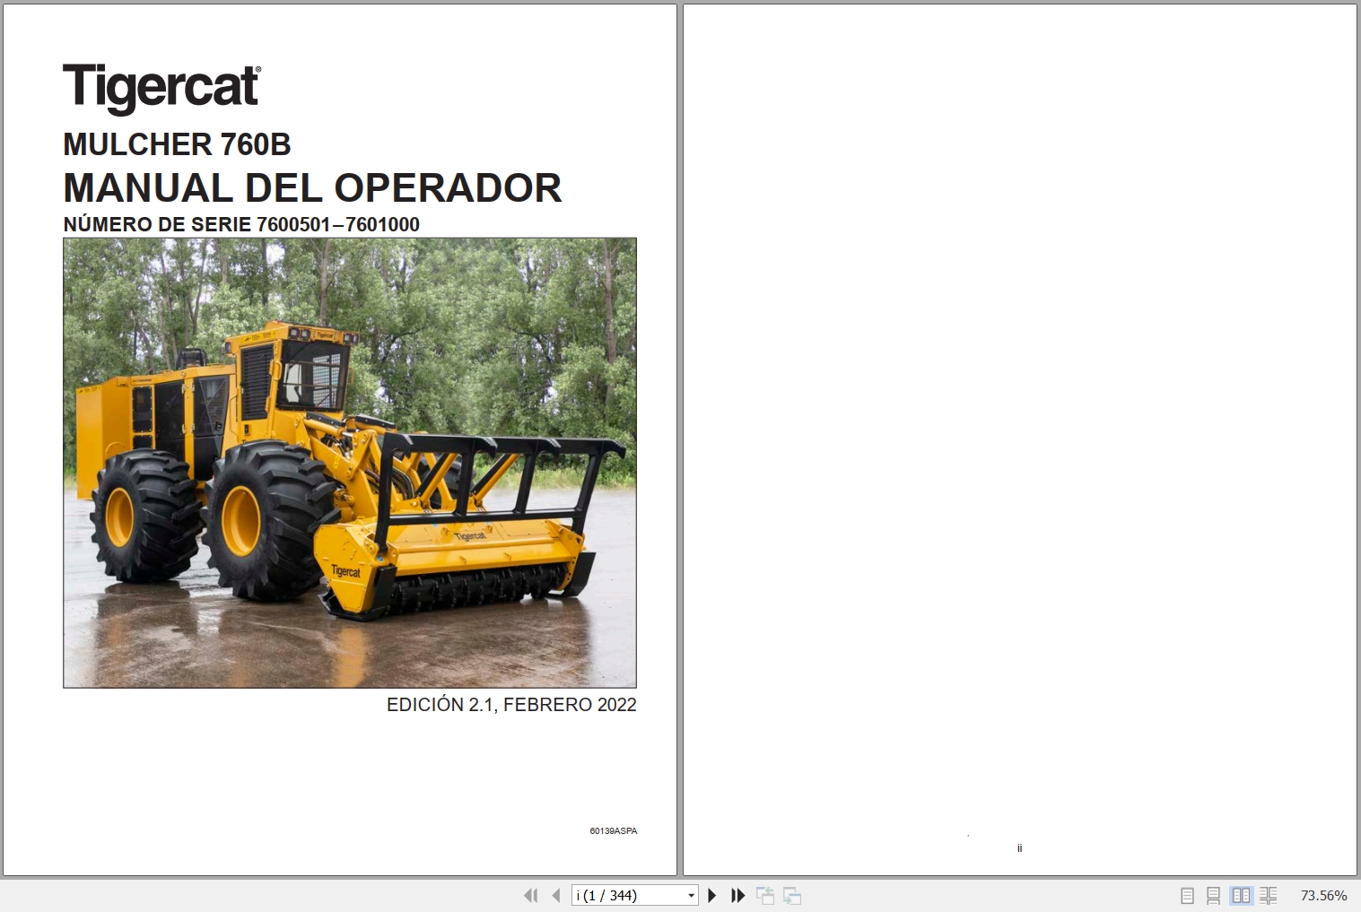Viewport: 1361px width, 912px height.
Task: Open the page number dropdown
Action: pos(691,895)
